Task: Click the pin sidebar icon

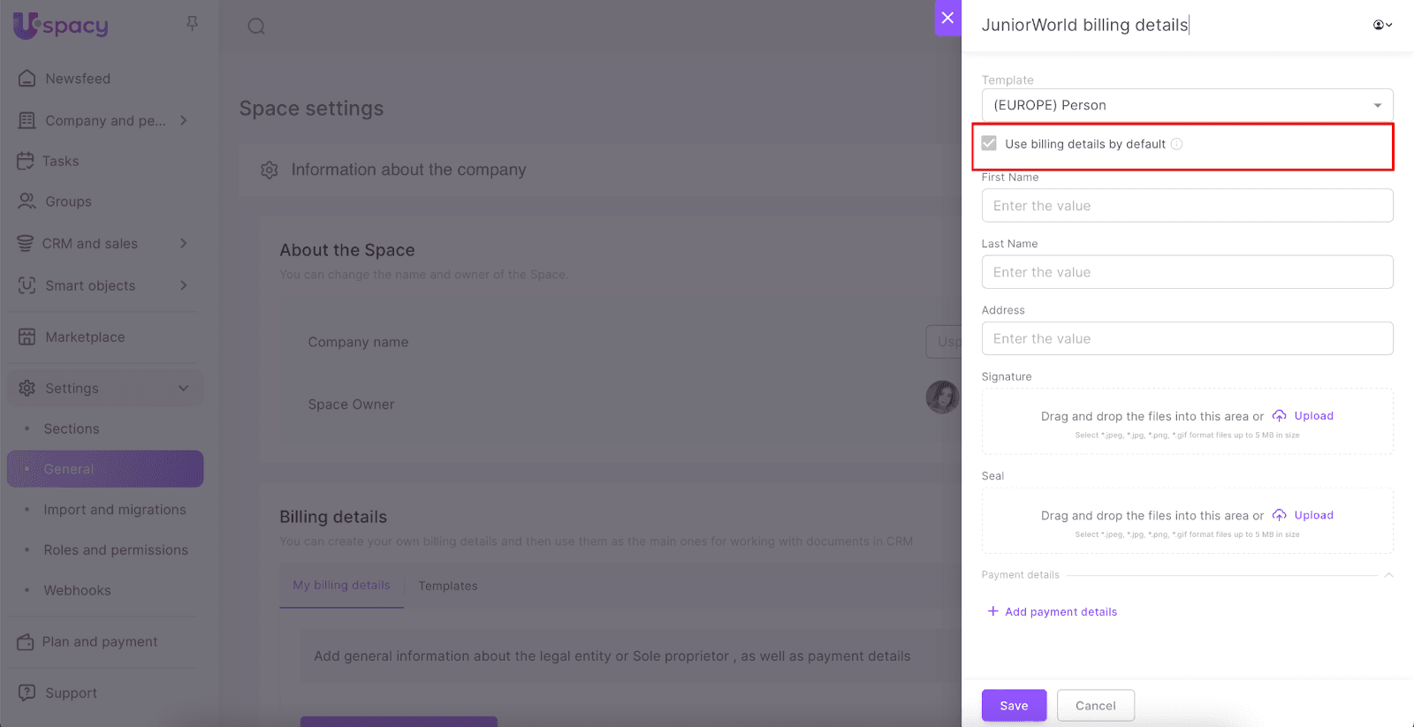Action: click(x=192, y=24)
